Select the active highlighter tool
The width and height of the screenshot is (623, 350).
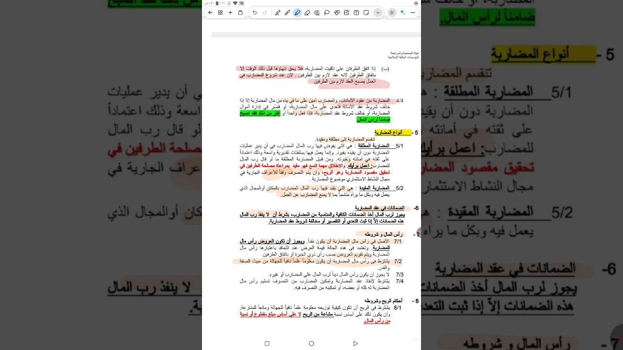pos(297,13)
